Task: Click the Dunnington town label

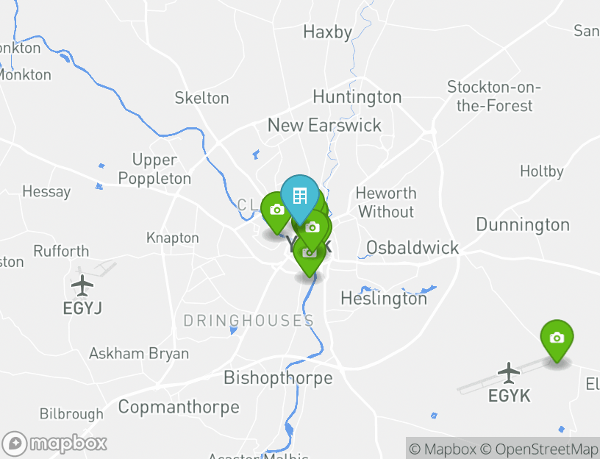Action: click(x=523, y=224)
